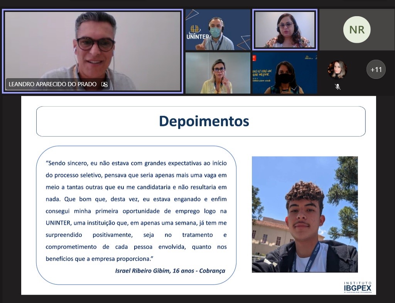
Task: Click the camera icon beside Leandro's name label
Action: (x=105, y=84)
